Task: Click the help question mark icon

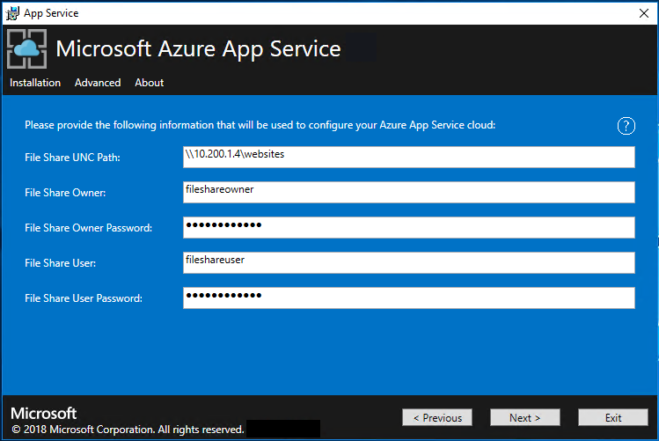Action: [626, 126]
